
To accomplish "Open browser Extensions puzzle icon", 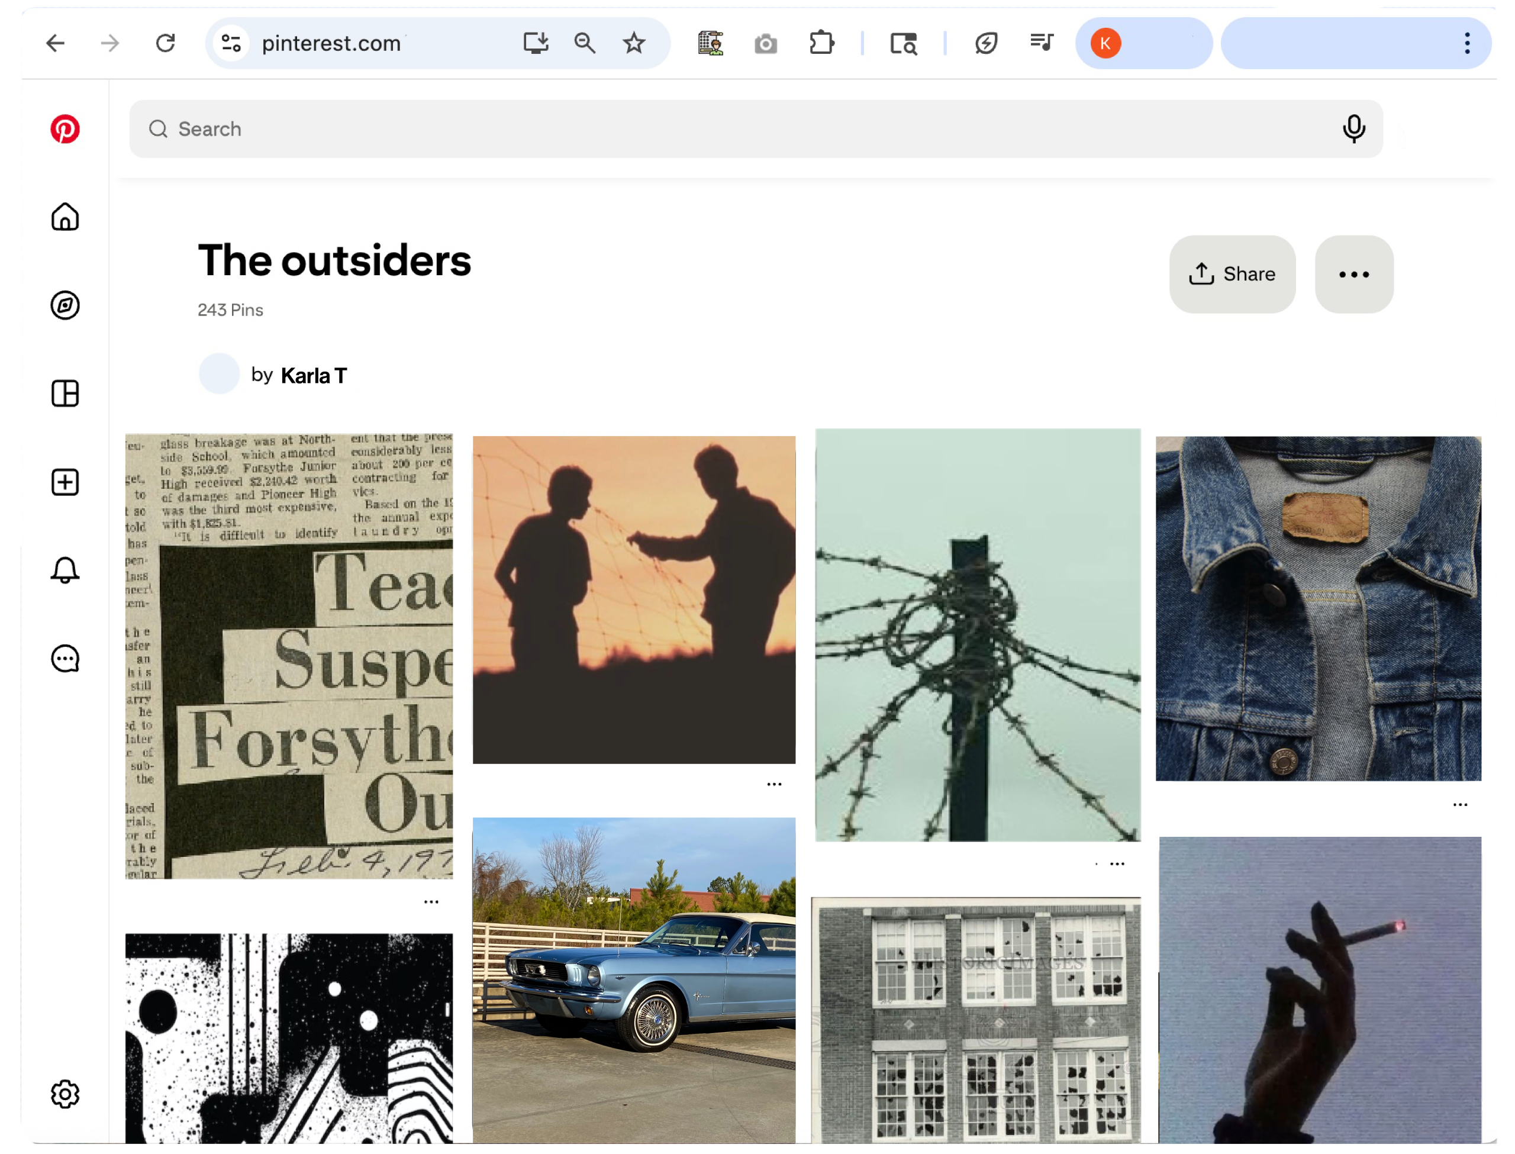I will tap(821, 43).
